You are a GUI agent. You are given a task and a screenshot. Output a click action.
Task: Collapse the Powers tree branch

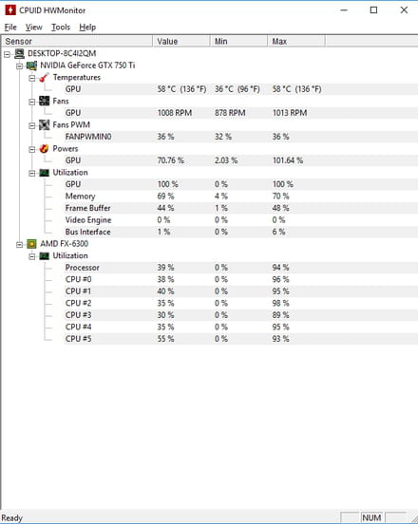click(32, 149)
